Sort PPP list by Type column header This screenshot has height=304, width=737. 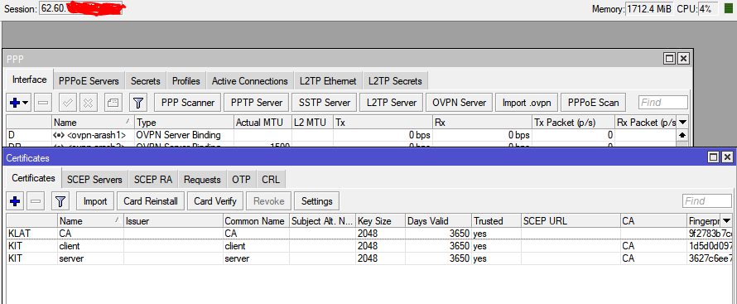pyautogui.click(x=184, y=123)
